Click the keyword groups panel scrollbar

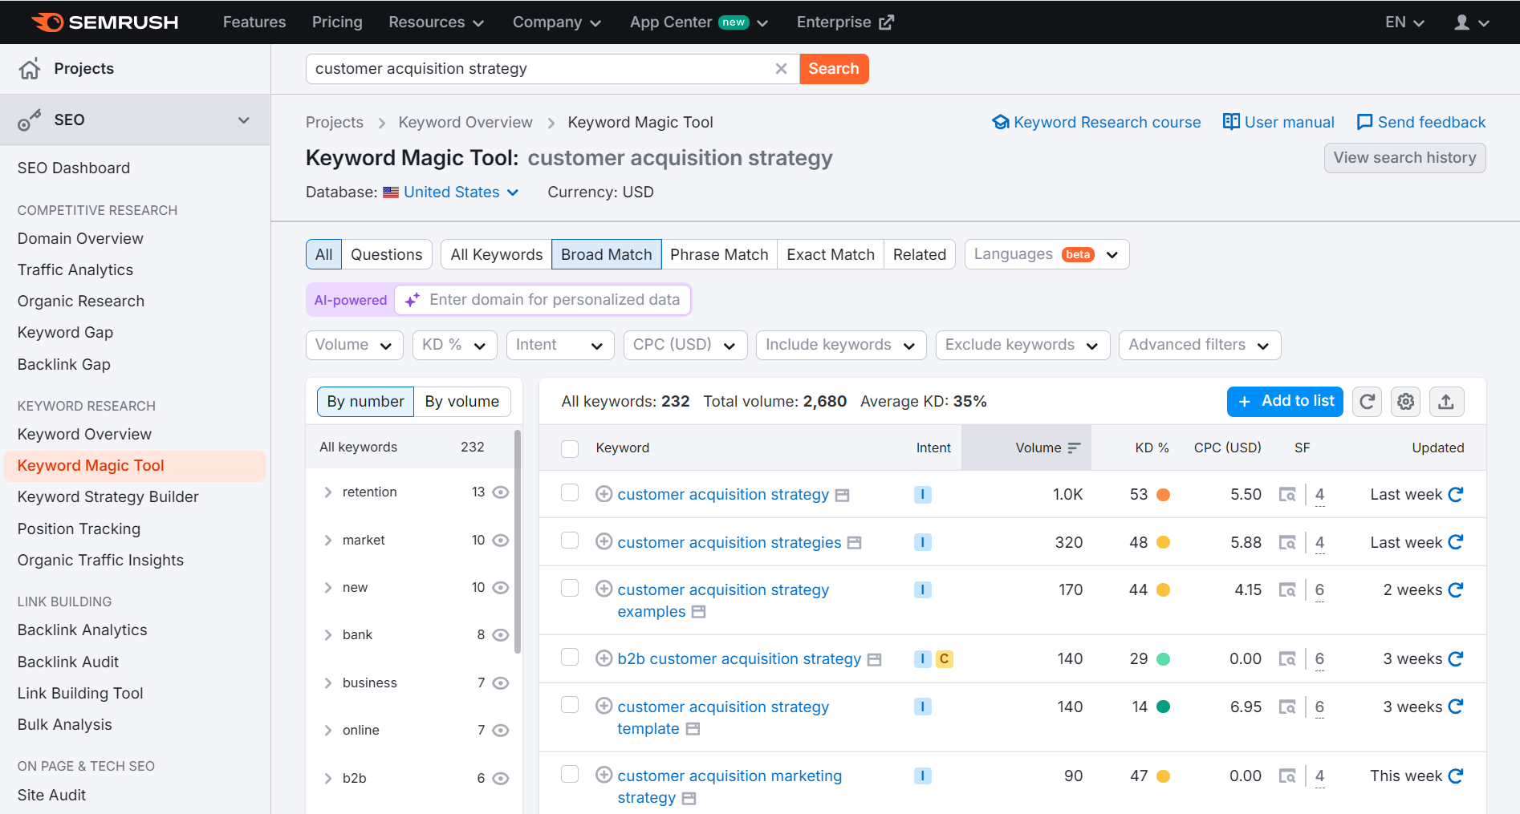[518, 542]
